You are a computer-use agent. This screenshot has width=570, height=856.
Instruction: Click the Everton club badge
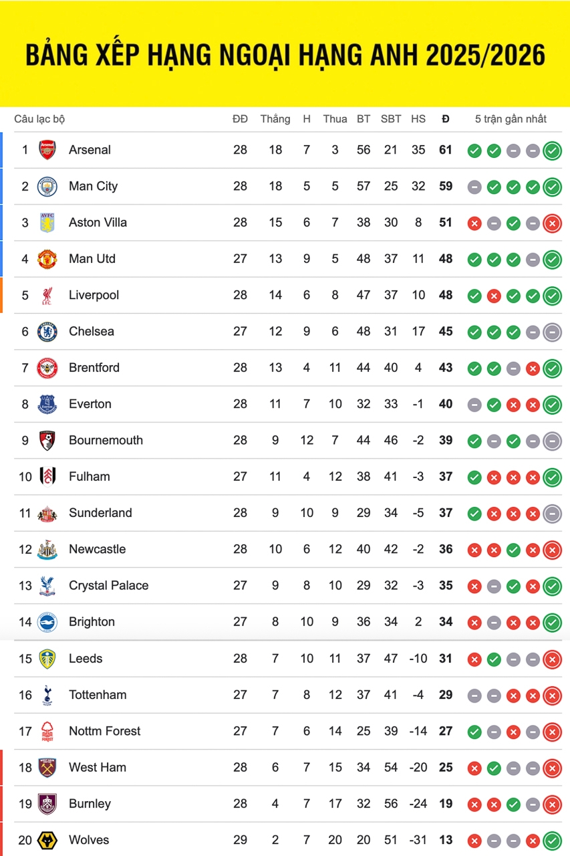[47, 404]
